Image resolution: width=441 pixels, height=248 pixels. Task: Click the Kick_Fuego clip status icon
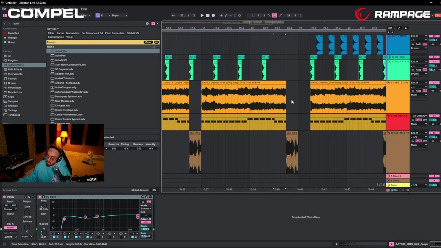coord(391,244)
